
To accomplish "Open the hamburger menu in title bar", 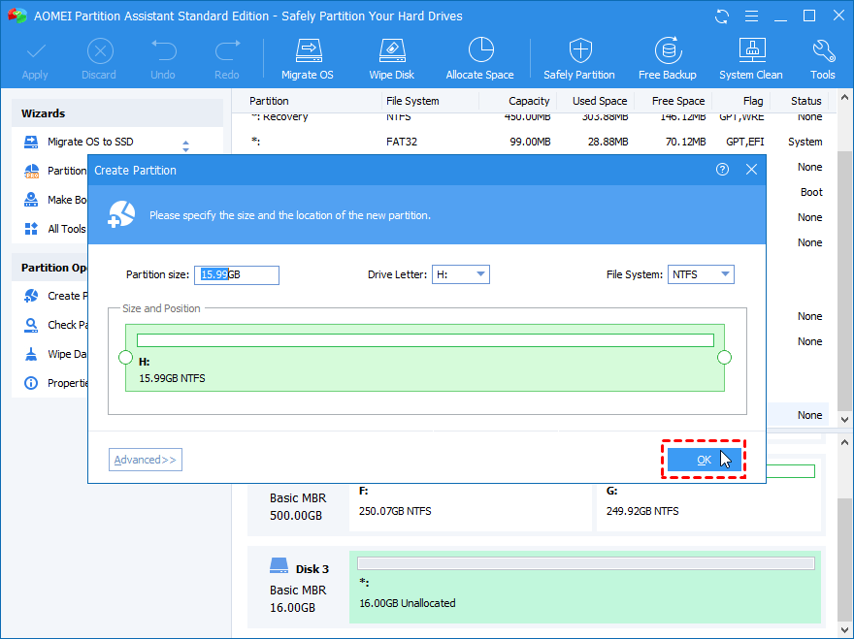I will pyautogui.click(x=752, y=16).
